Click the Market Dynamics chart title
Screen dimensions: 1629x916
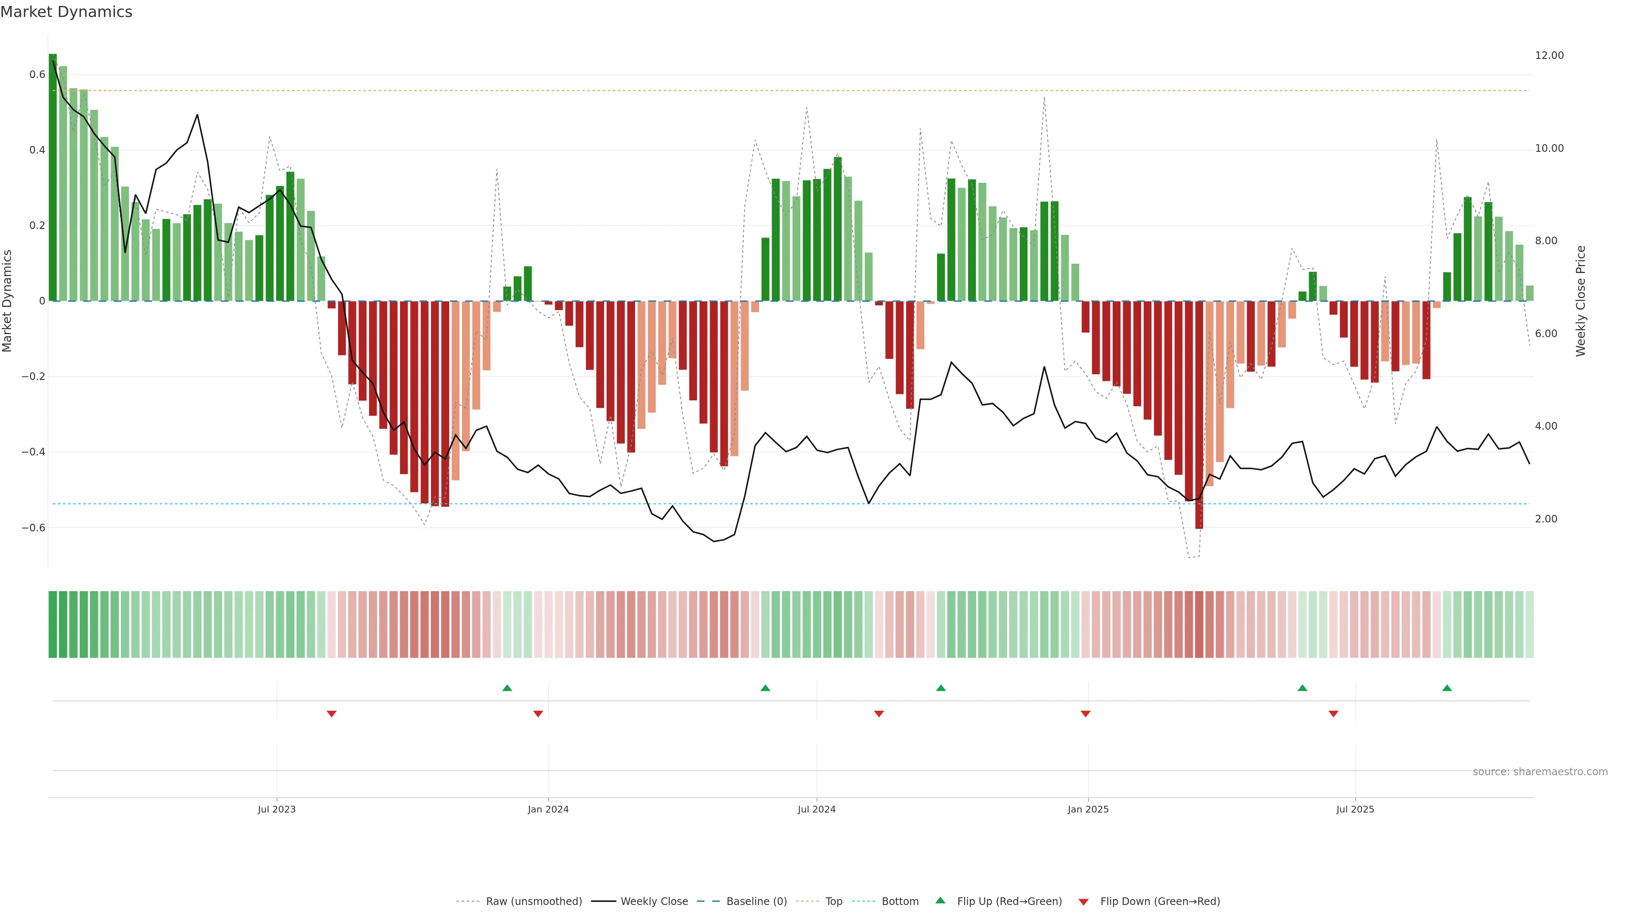tap(67, 12)
